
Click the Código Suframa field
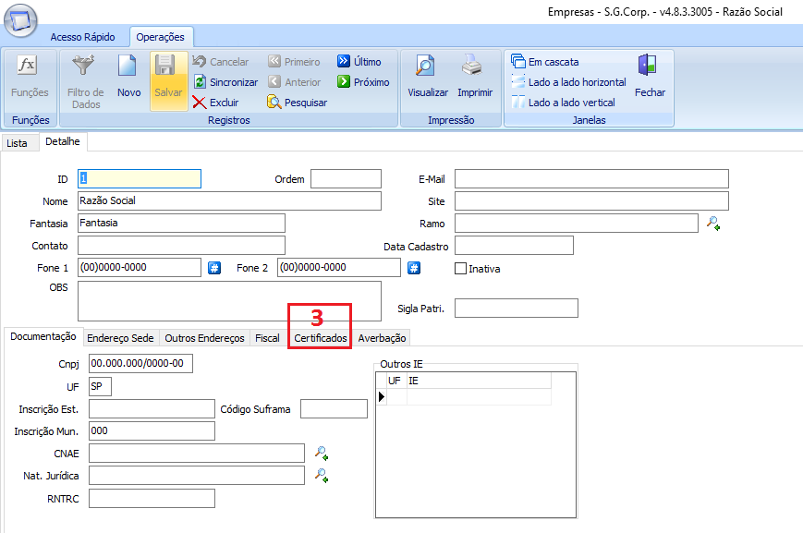(x=334, y=409)
